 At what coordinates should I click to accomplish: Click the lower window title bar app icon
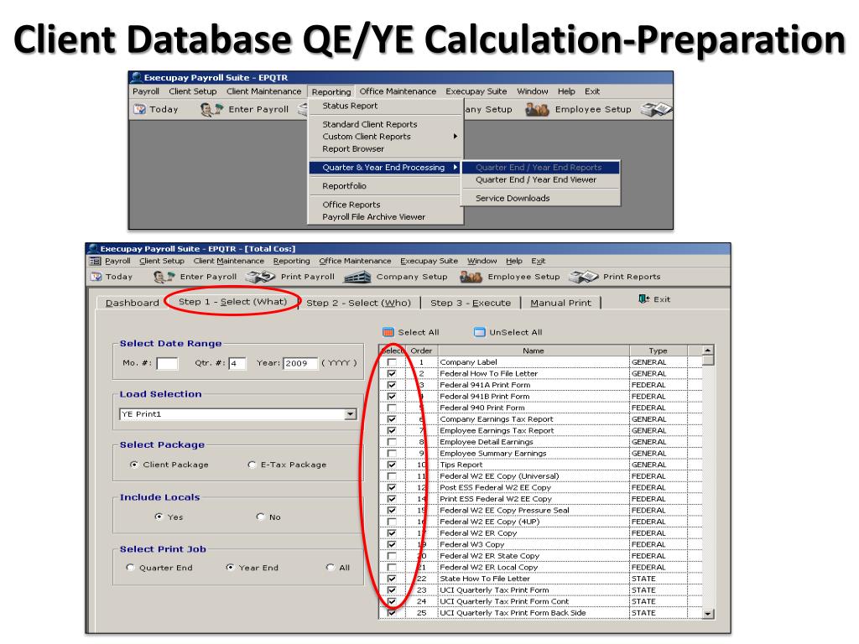point(93,249)
